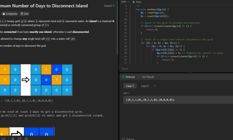The width and height of the screenshot is (233, 140).
Task: Click the help question mark icon
Action: (x=26, y=139)
